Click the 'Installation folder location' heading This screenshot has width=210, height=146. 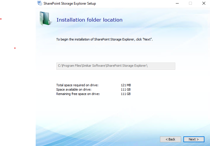89,20
